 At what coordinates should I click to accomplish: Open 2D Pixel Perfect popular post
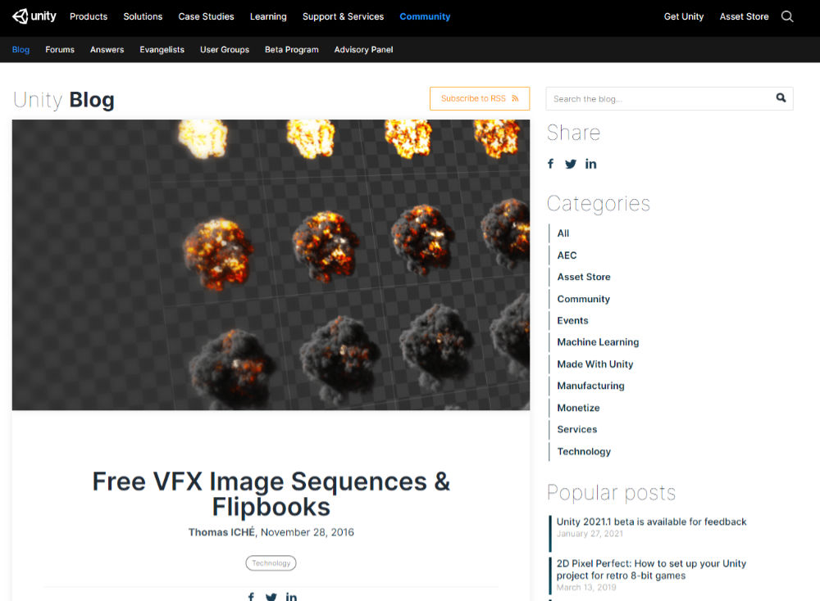click(x=651, y=569)
